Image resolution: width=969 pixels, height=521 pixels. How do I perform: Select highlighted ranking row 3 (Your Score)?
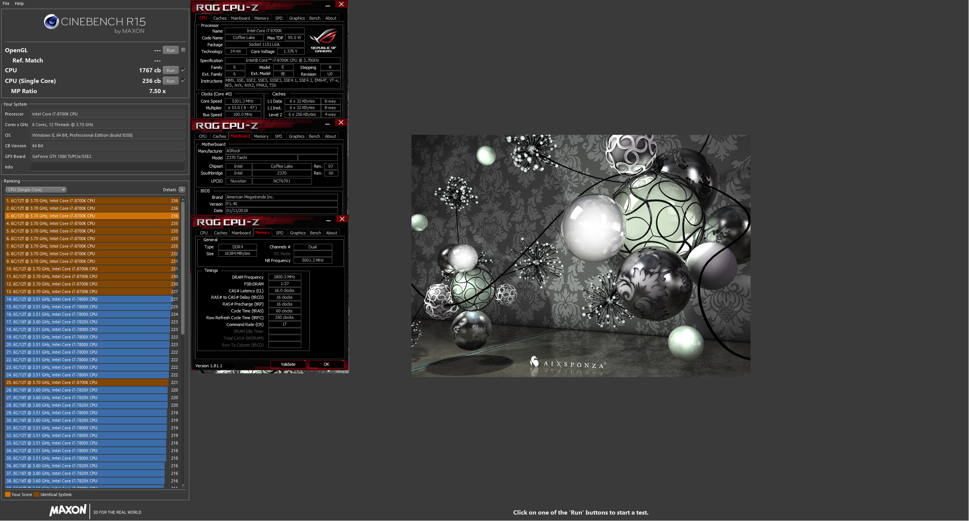pos(92,216)
